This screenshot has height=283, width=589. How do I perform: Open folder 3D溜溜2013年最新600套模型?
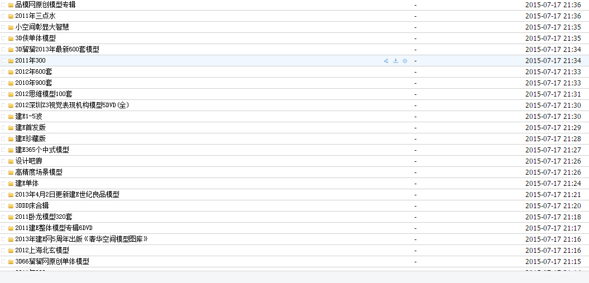tap(57, 50)
